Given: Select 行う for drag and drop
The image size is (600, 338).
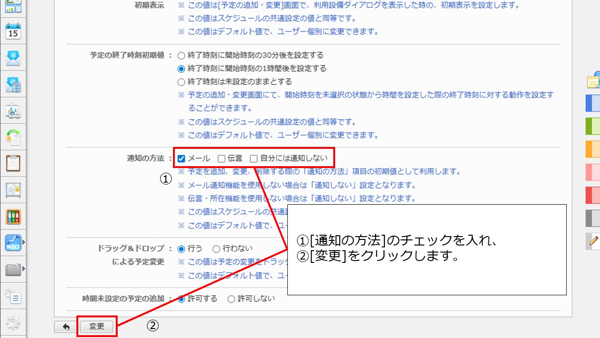Looking at the screenshot, I should (181, 249).
